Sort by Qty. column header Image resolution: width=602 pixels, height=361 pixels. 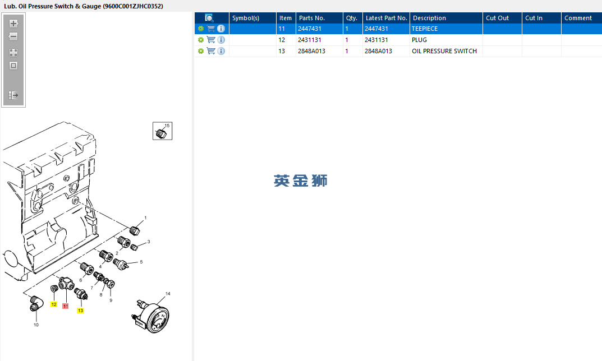coord(353,18)
